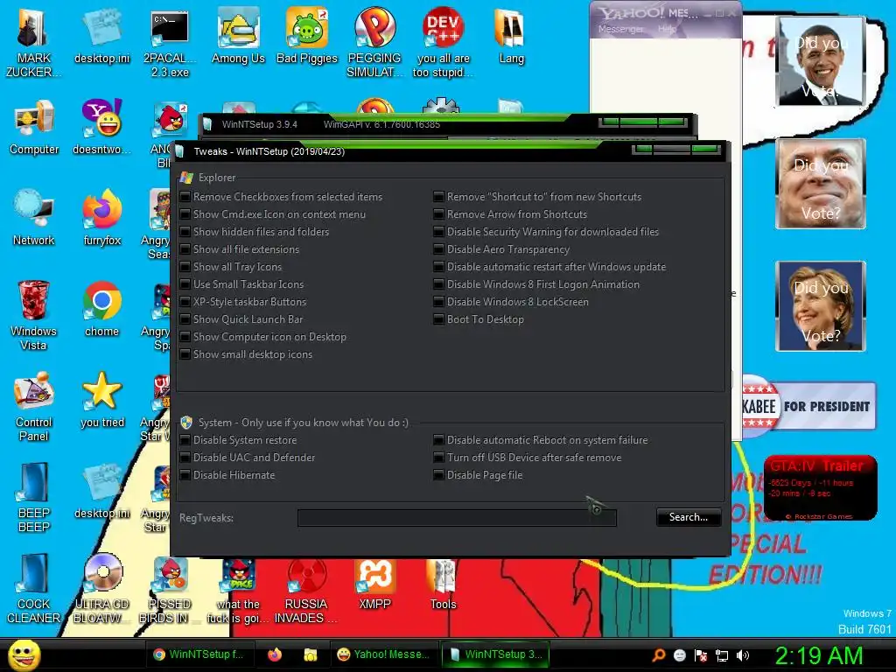Click the 2:19 AM taskbar clock

818,655
